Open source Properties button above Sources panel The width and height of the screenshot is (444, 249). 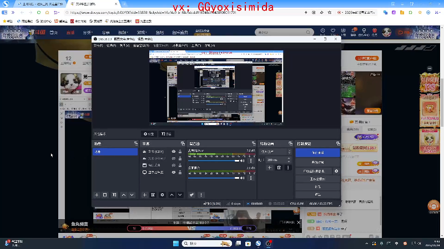pyautogui.click(x=149, y=134)
